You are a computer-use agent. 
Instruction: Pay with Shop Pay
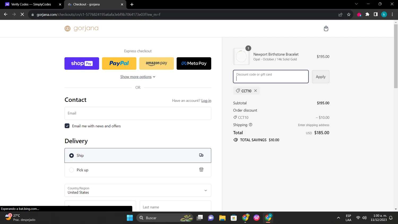tap(82, 63)
